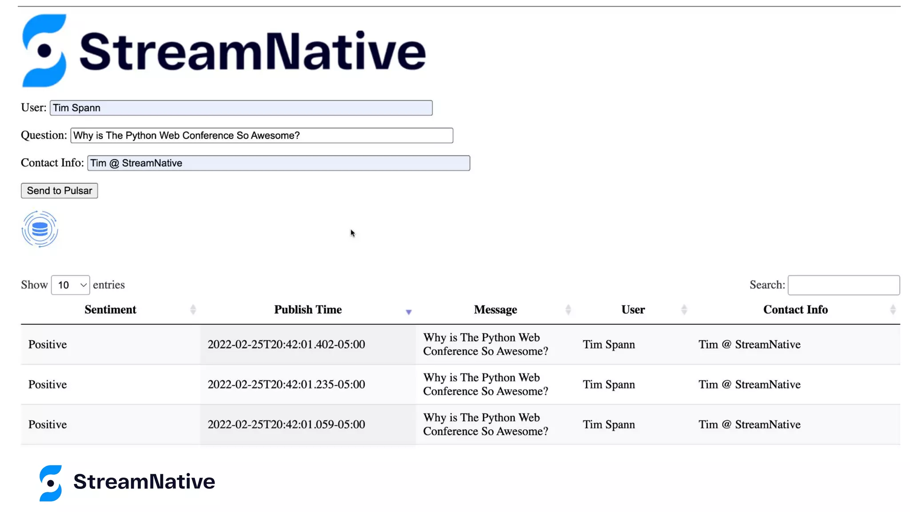Click the Message column header
The width and height of the screenshot is (910, 512).
click(495, 310)
